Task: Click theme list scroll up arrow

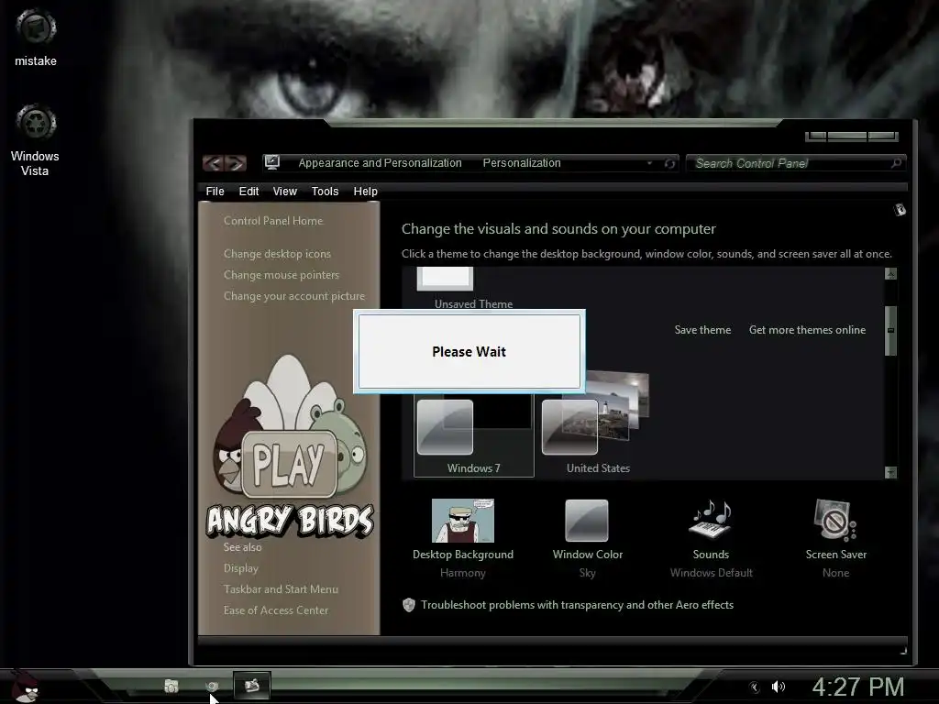Action: [890, 273]
